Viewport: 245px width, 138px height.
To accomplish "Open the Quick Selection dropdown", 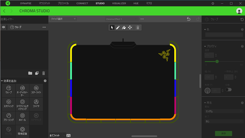I will pyautogui.click(x=63, y=19).
